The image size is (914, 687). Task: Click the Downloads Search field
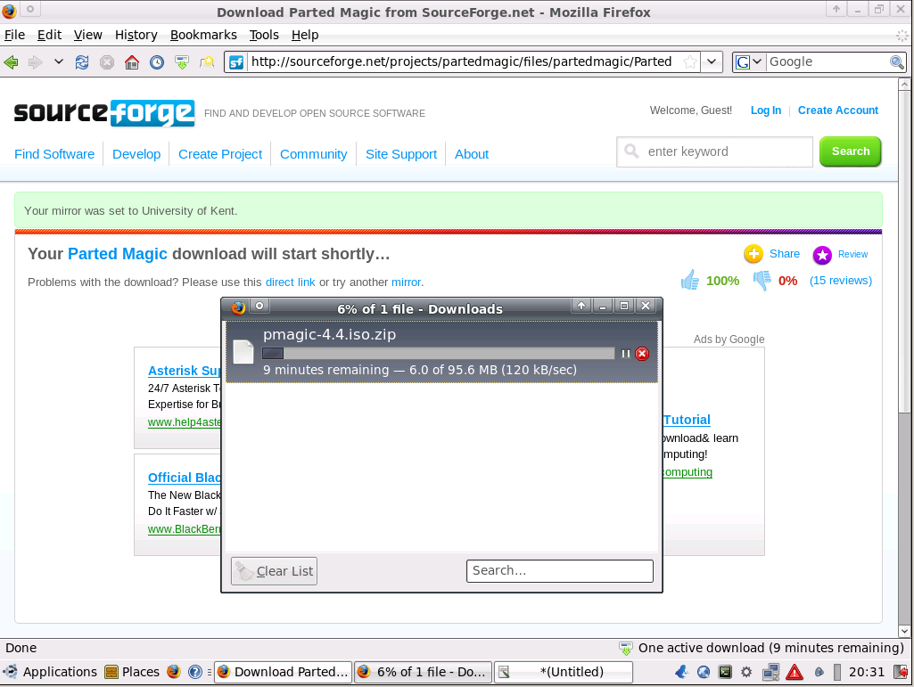[560, 571]
